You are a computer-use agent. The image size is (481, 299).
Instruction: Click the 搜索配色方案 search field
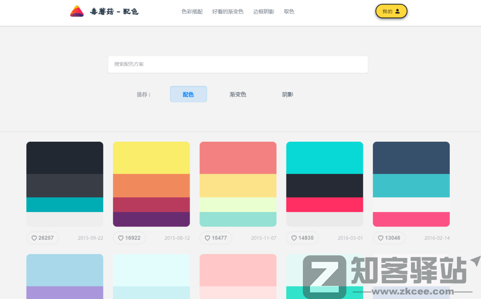coord(238,64)
